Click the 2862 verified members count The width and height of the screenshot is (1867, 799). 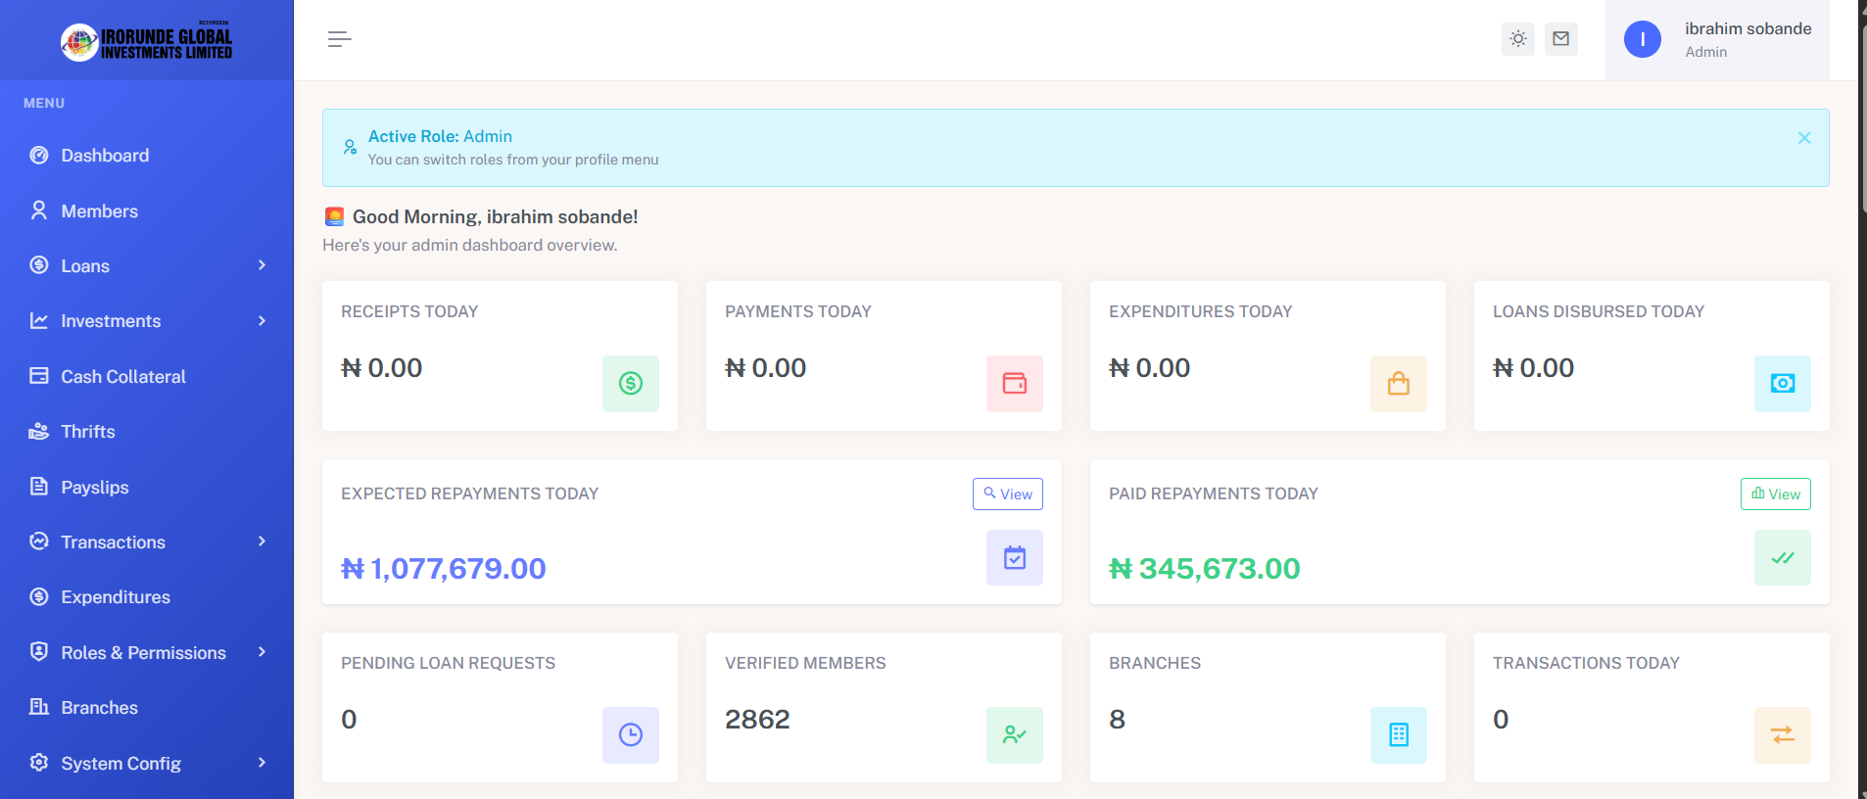point(757,720)
